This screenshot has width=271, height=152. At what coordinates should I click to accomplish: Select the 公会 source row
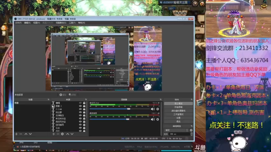[x=69, y=128]
